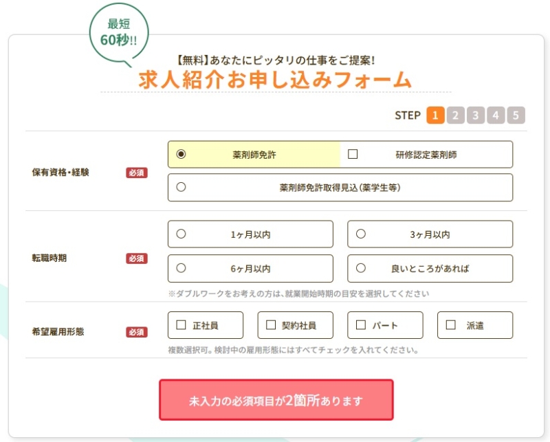The width and height of the screenshot is (550, 442).
Task: Click the STEP 4 indicator box
Action: (496, 115)
